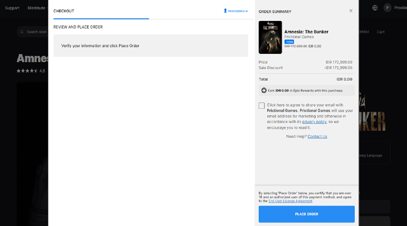
Task: Open the Support menu item
Action: point(12,8)
